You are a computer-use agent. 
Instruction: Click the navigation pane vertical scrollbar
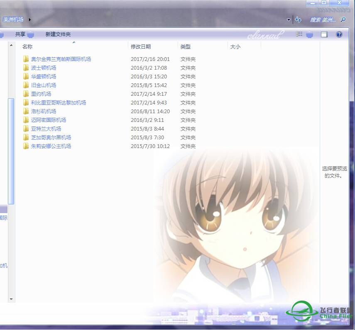click(x=11, y=151)
